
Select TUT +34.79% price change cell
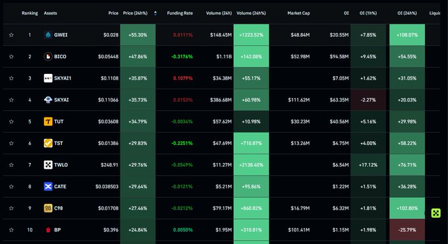pos(138,121)
